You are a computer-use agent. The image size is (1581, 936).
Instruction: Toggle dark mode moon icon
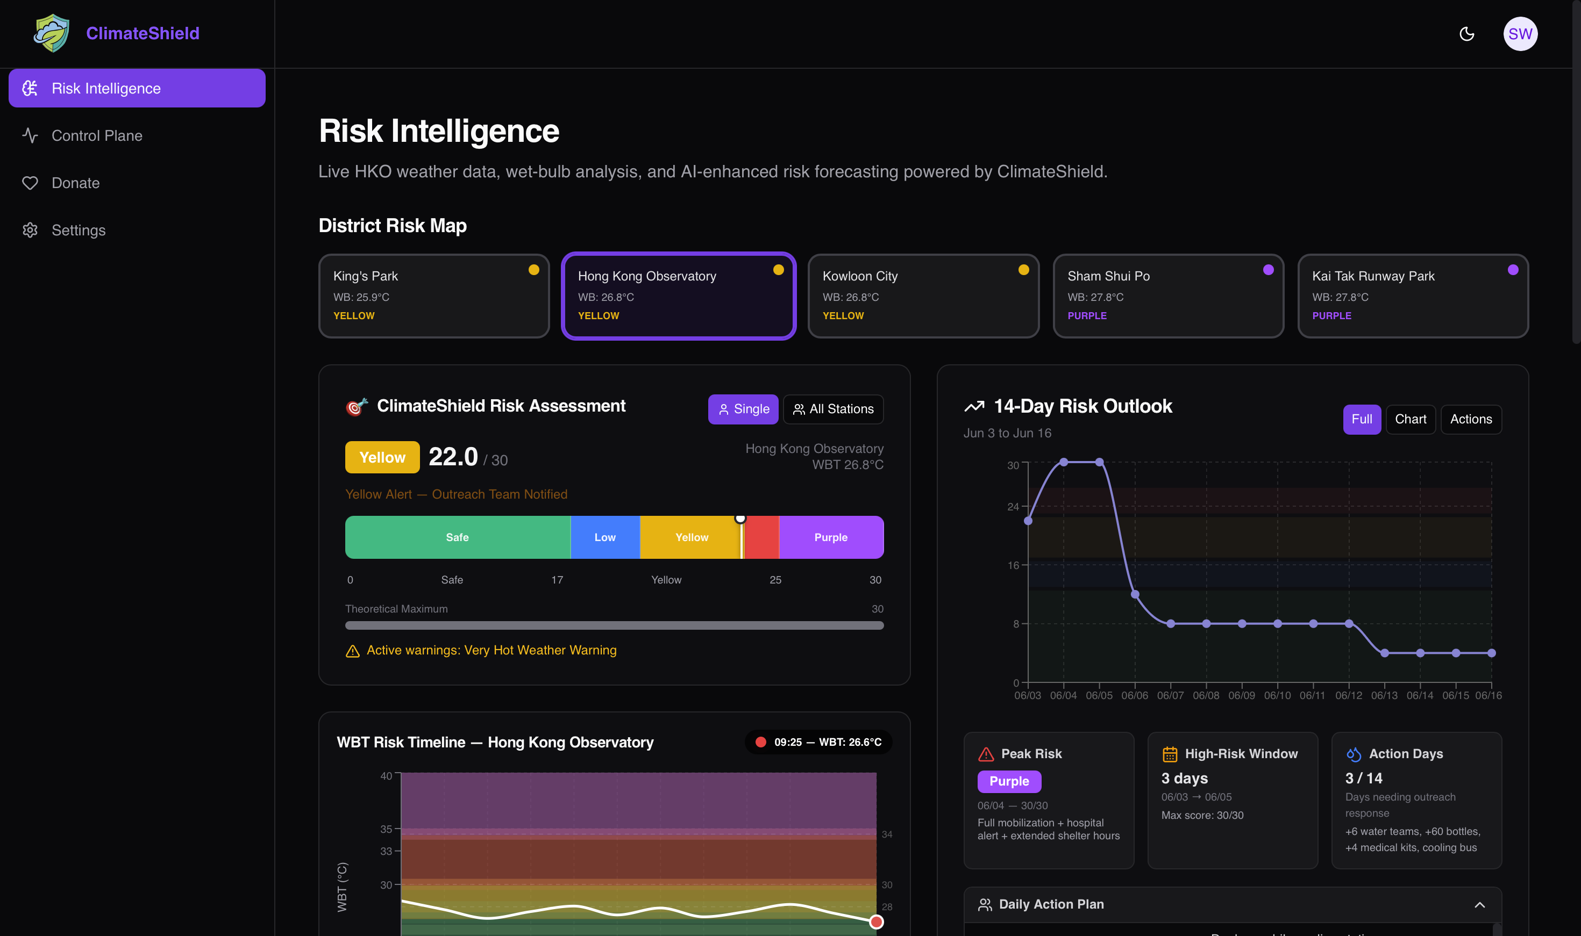[1467, 34]
